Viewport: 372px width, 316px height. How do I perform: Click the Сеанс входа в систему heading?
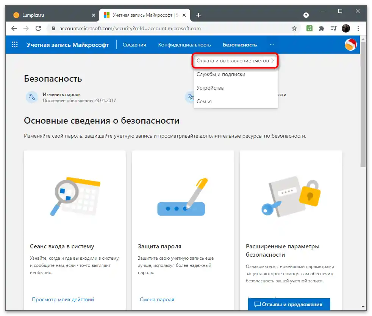pos(62,246)
